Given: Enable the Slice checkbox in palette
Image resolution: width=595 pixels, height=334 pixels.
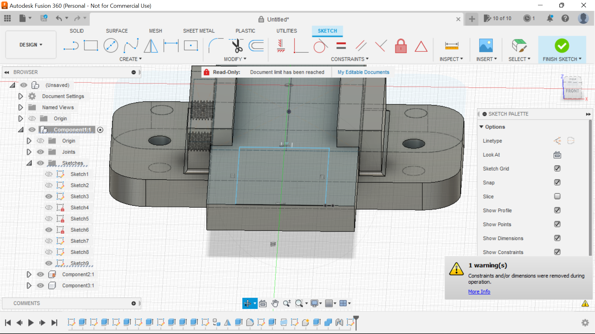Looking at the screenshot, I should point(557,196).
